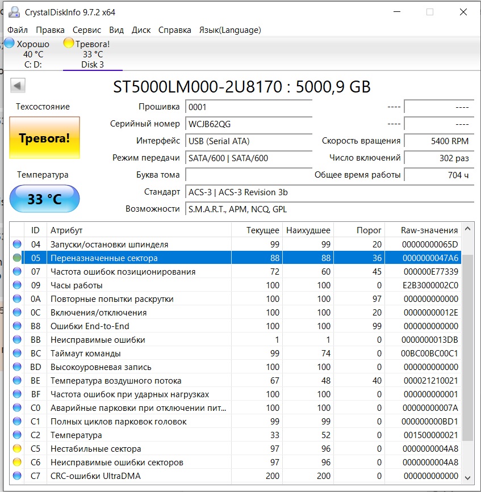The height and width of the screenshot is (492, 481).
Task: Click the status dot for attribute C1
Action: coord(17,422)
